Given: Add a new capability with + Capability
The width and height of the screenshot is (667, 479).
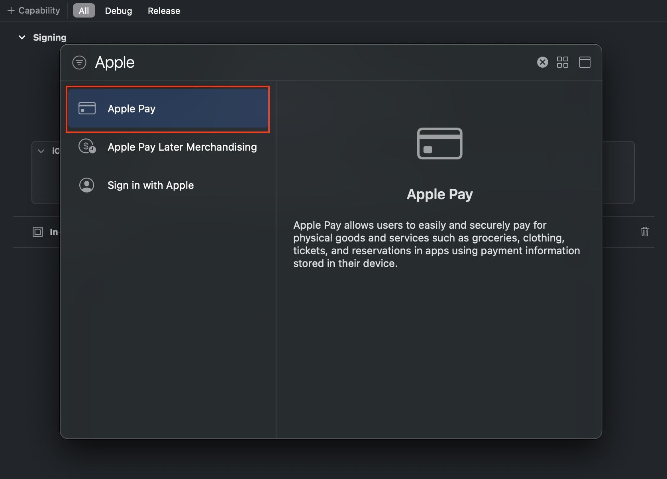Looking at the screenshot, I should point(34,11).
